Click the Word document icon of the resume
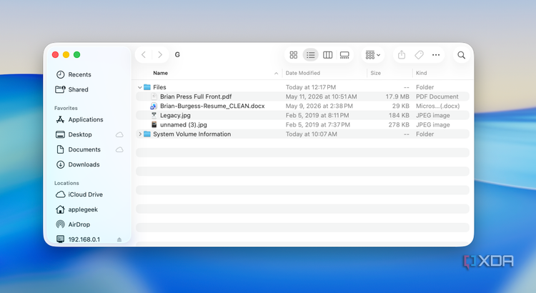Screen dimensions: 536x293 (x=154, y=106)
